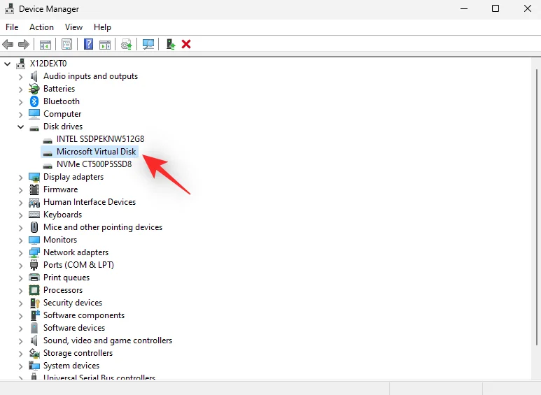Select Processors text label
Screen dimensions: 541x395
point(63,290)
